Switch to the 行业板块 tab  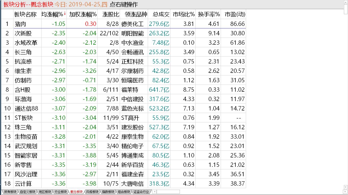coord(61,192)
